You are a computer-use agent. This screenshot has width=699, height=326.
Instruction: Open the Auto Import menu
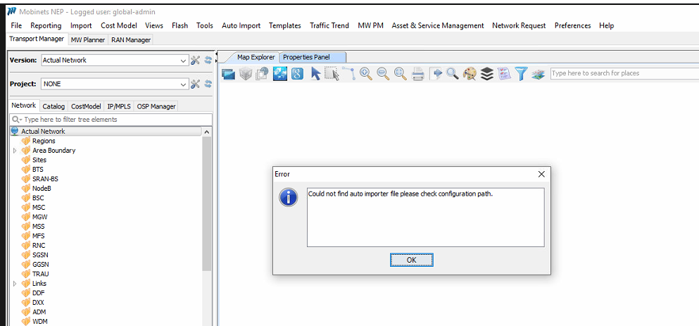tap(241, 25)
